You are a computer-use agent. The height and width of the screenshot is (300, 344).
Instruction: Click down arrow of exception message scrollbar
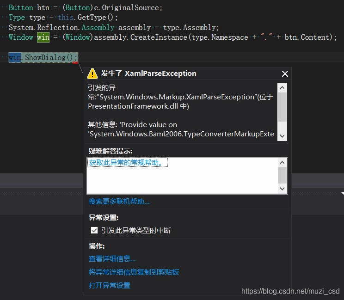[283, 136]
